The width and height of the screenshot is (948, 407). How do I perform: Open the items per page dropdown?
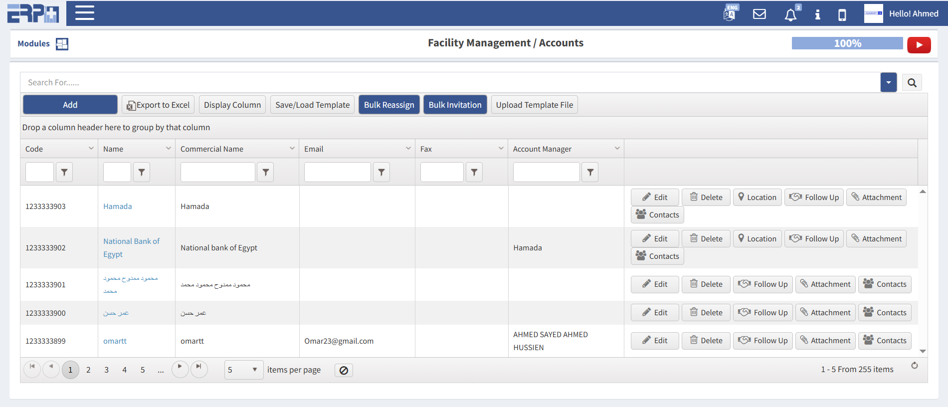(x=243, y=370)
